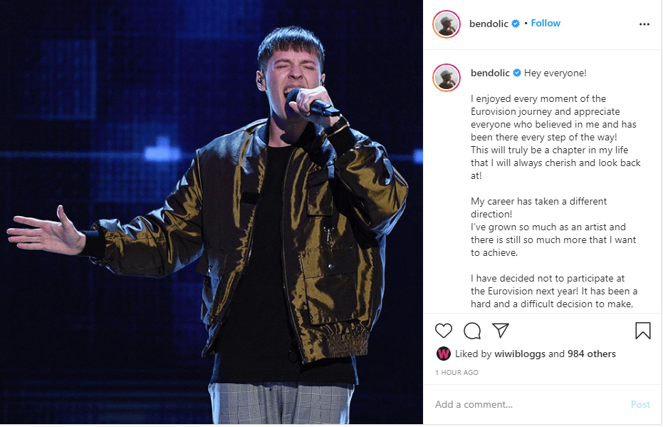This screenshot has width=663, height=427.
Task: Click the wiwibloggs liker avatar icon
Action: pyautogui.click(x=443, y=354)
